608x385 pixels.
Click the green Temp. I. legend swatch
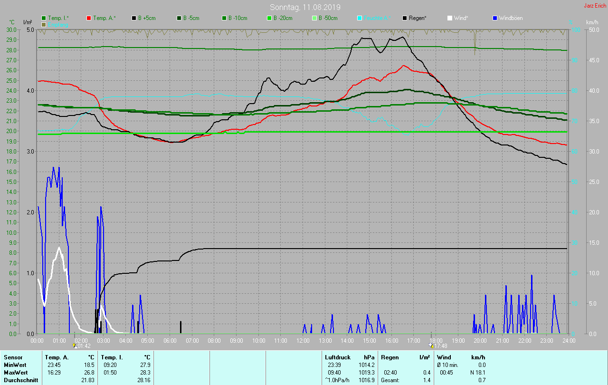pyautogui.click(x=44, y=18)
